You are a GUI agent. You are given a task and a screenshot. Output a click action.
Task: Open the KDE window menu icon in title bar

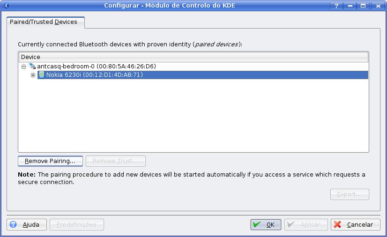(6, 6)
